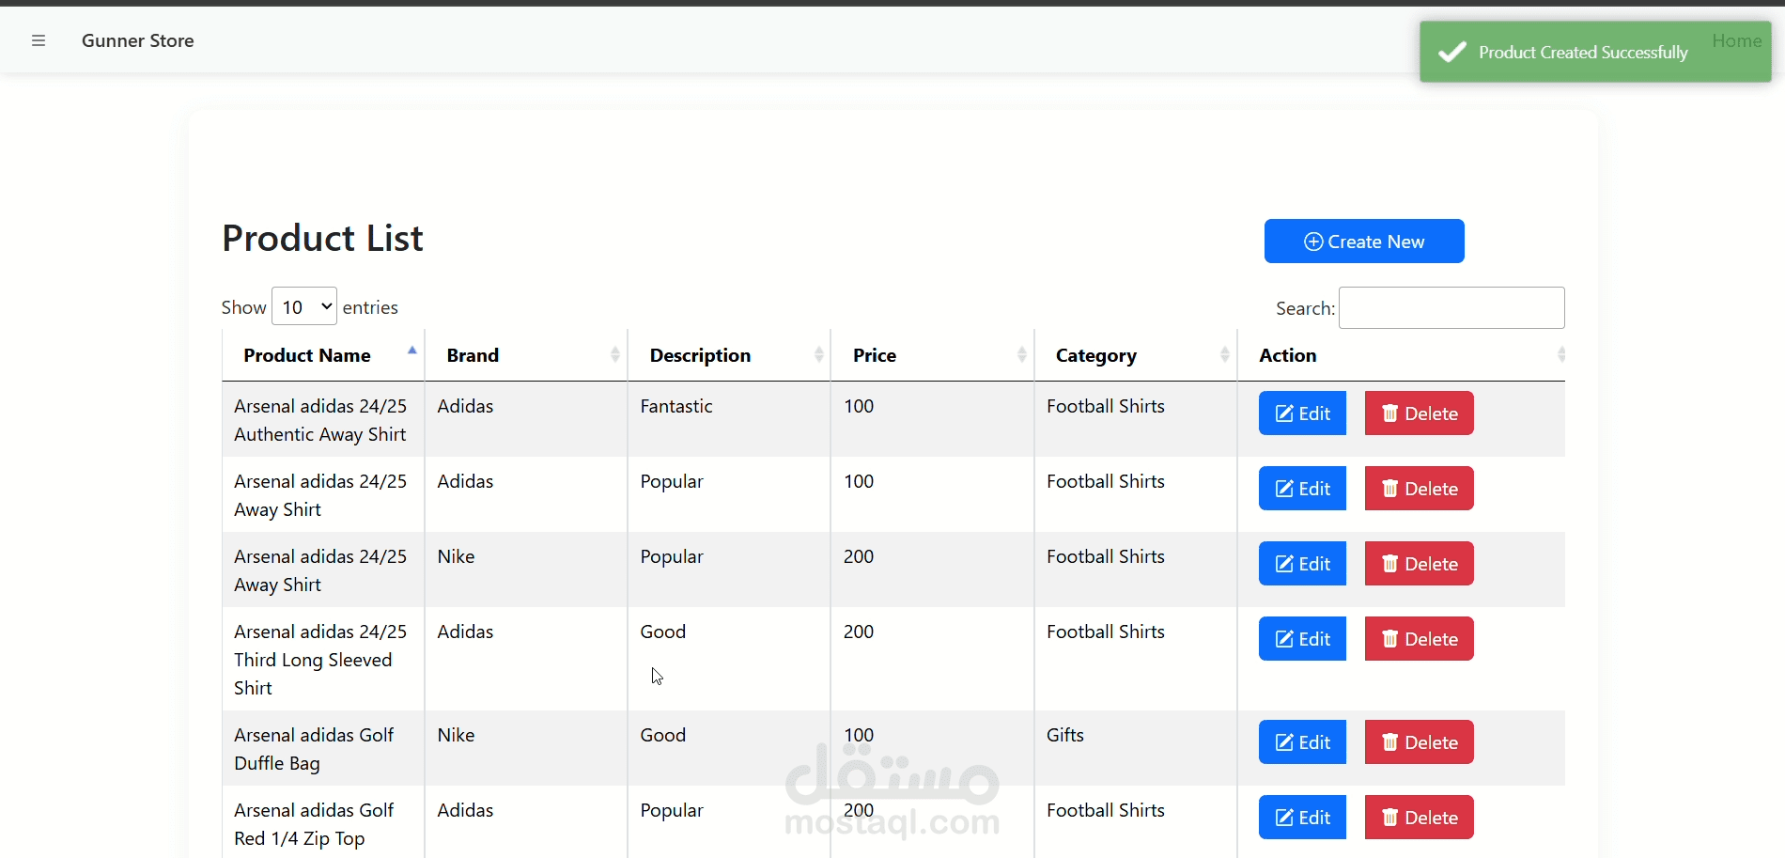Click 'Good' in the Golf Duffle Bag row

tap(663, 735)
